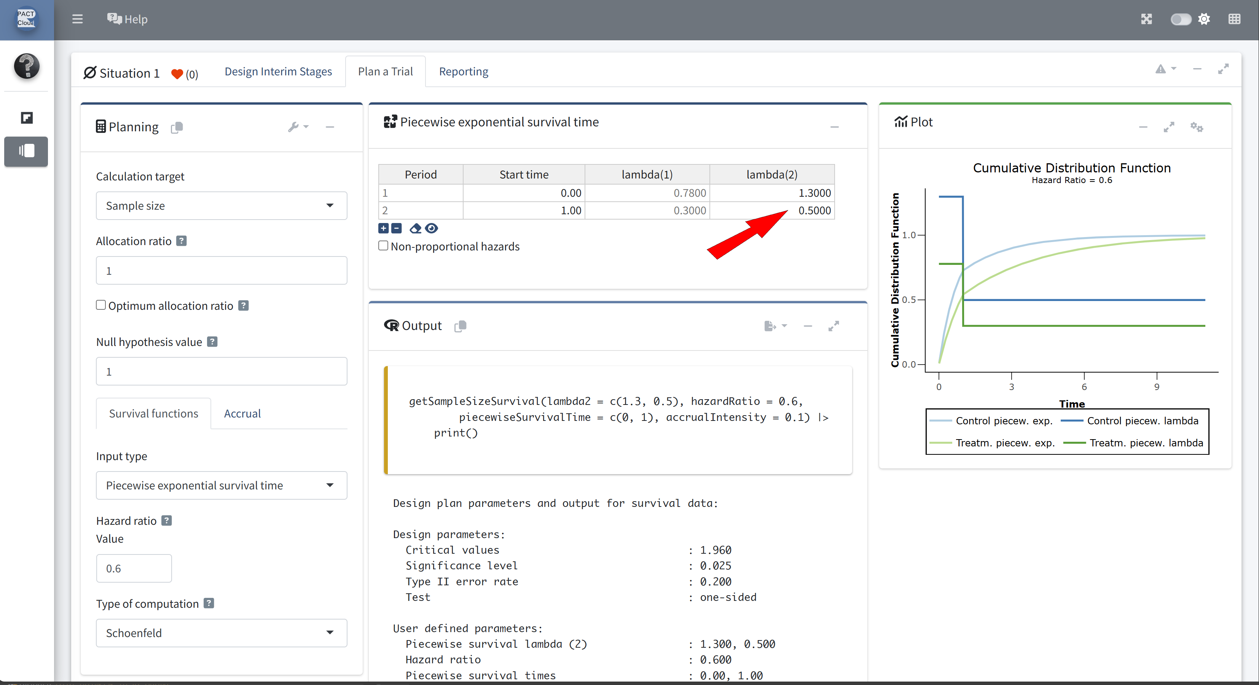Copy the Output panel content
Screen dimensions: 1259x685
coord(460,326)
